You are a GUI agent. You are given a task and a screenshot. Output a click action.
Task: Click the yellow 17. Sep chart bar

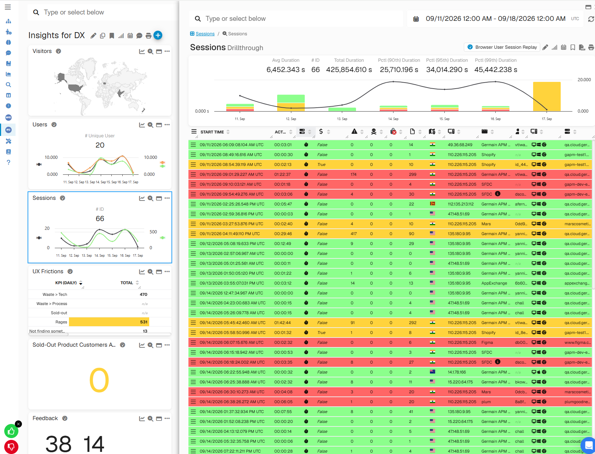click(x=547, y=96)
